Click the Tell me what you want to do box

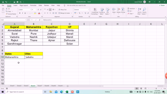tap(76, 5)
